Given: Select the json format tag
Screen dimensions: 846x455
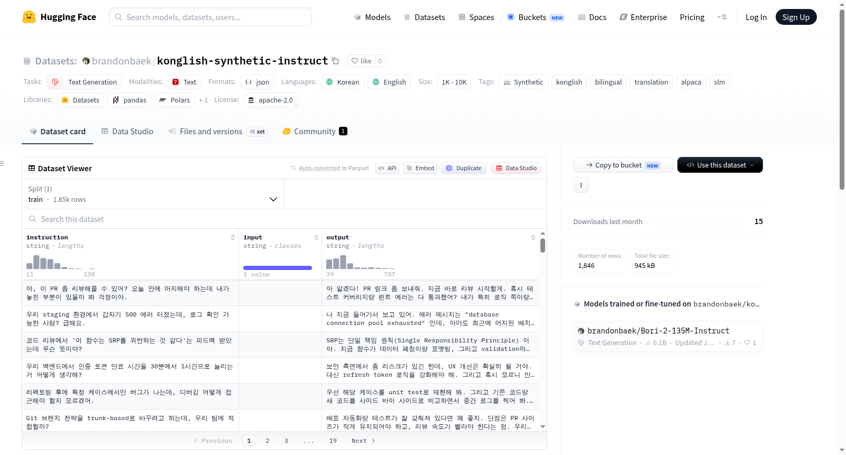Looking at the screenshot, I should coord(257,82).
